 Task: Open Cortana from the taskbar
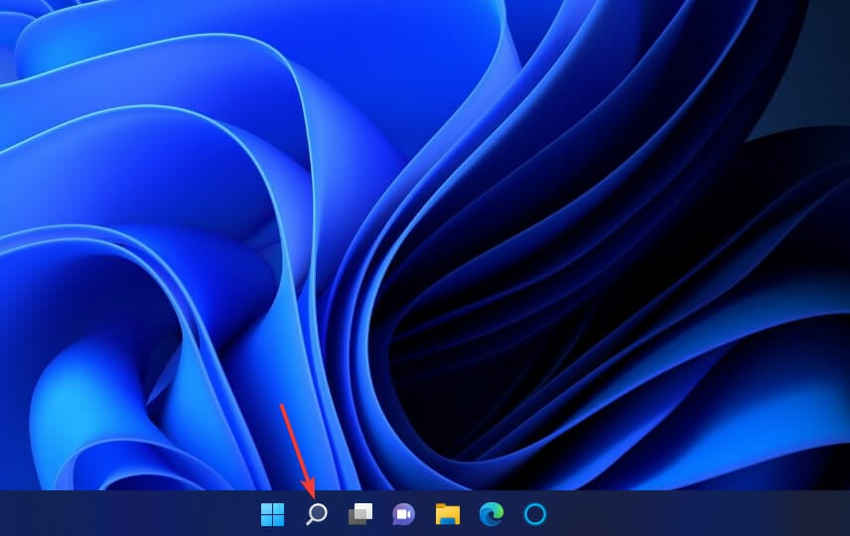(535, 514)
